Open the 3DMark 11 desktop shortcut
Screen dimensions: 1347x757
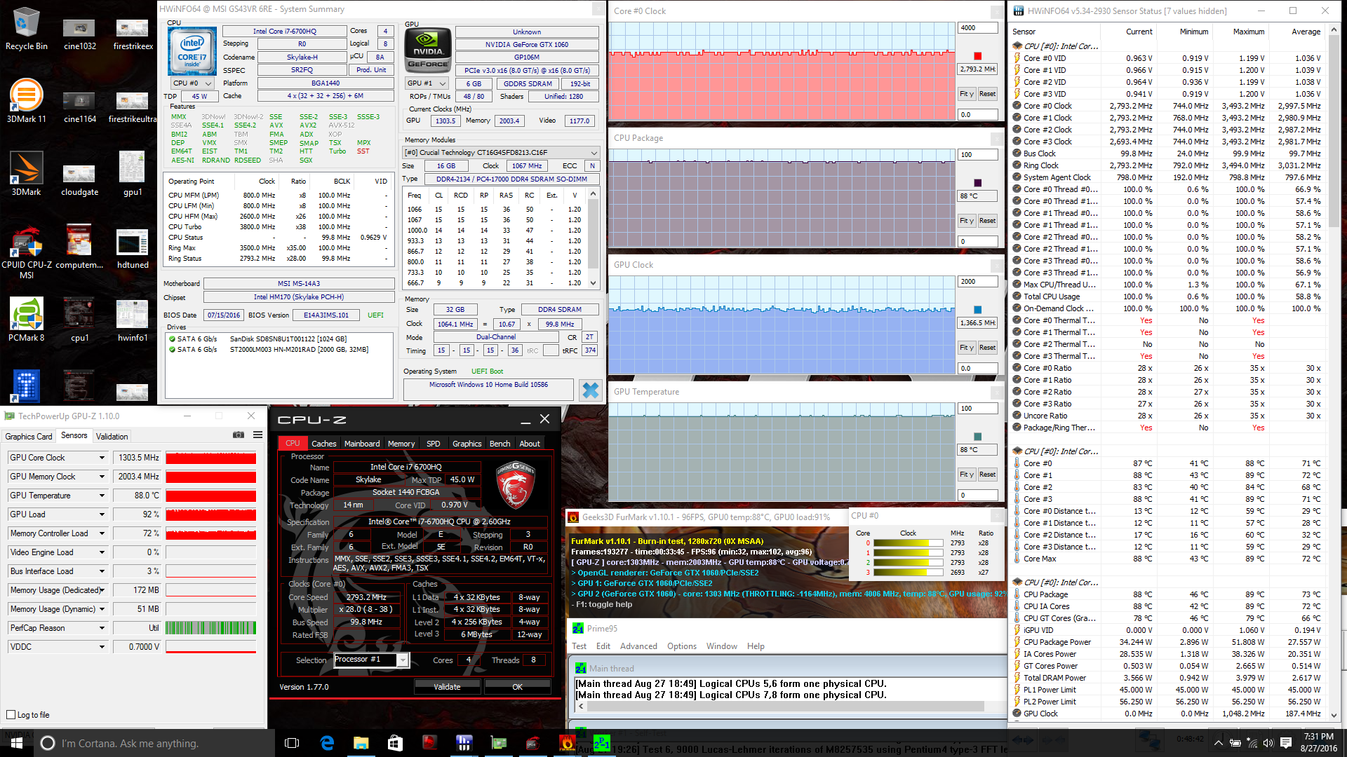point(26,101)
